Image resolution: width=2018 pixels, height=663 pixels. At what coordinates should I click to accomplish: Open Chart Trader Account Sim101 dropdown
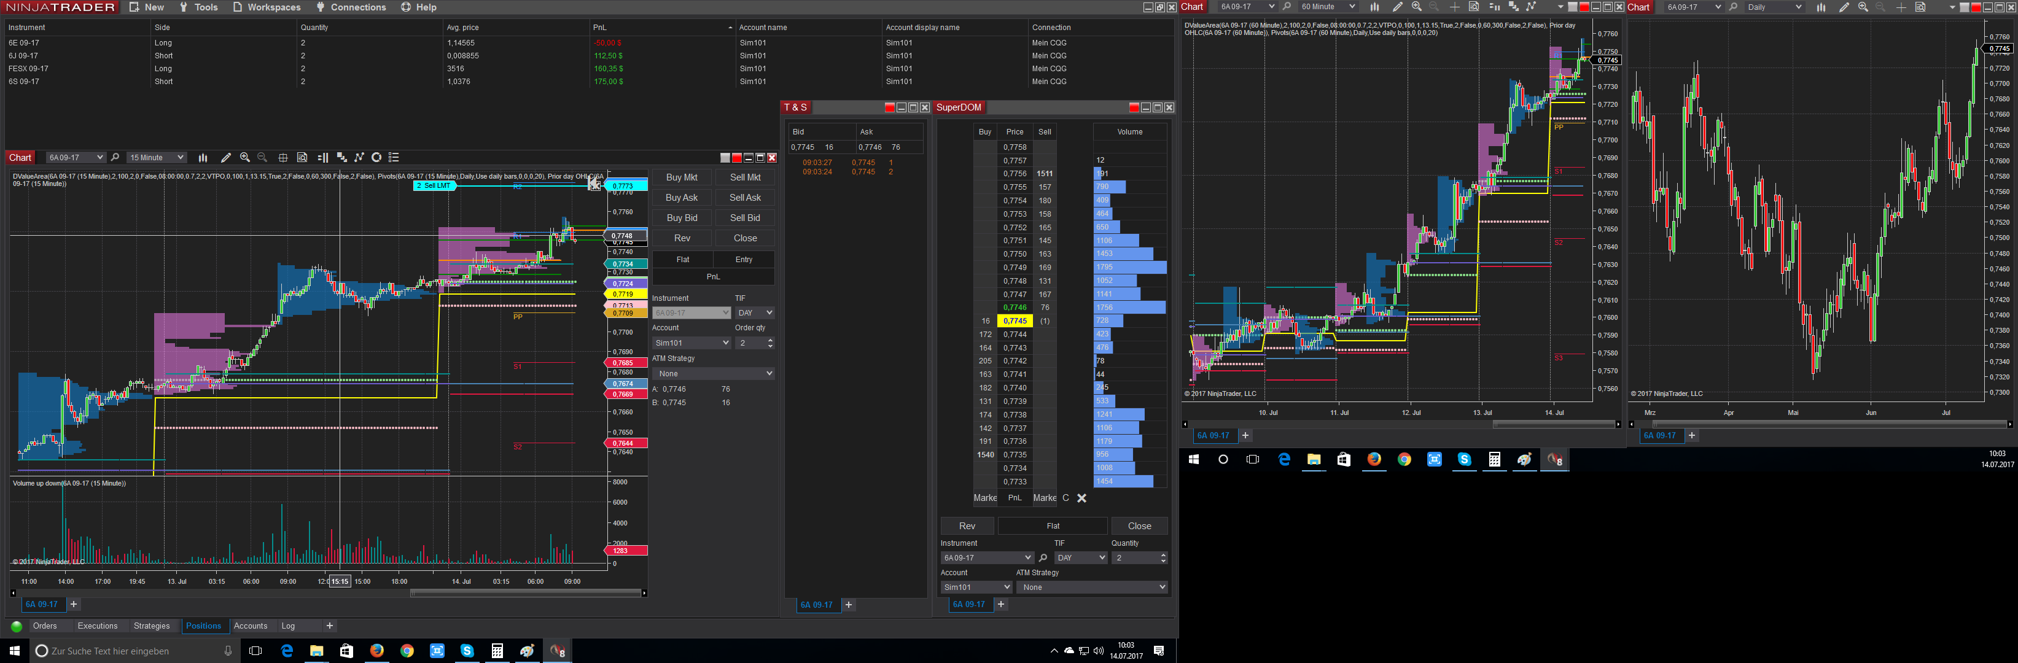click(x=691, y=343)
